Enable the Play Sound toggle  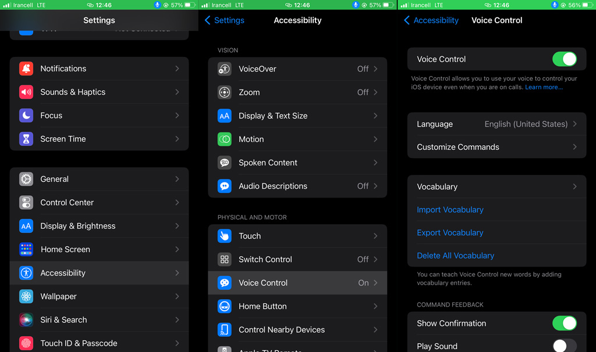coord(565,346)
